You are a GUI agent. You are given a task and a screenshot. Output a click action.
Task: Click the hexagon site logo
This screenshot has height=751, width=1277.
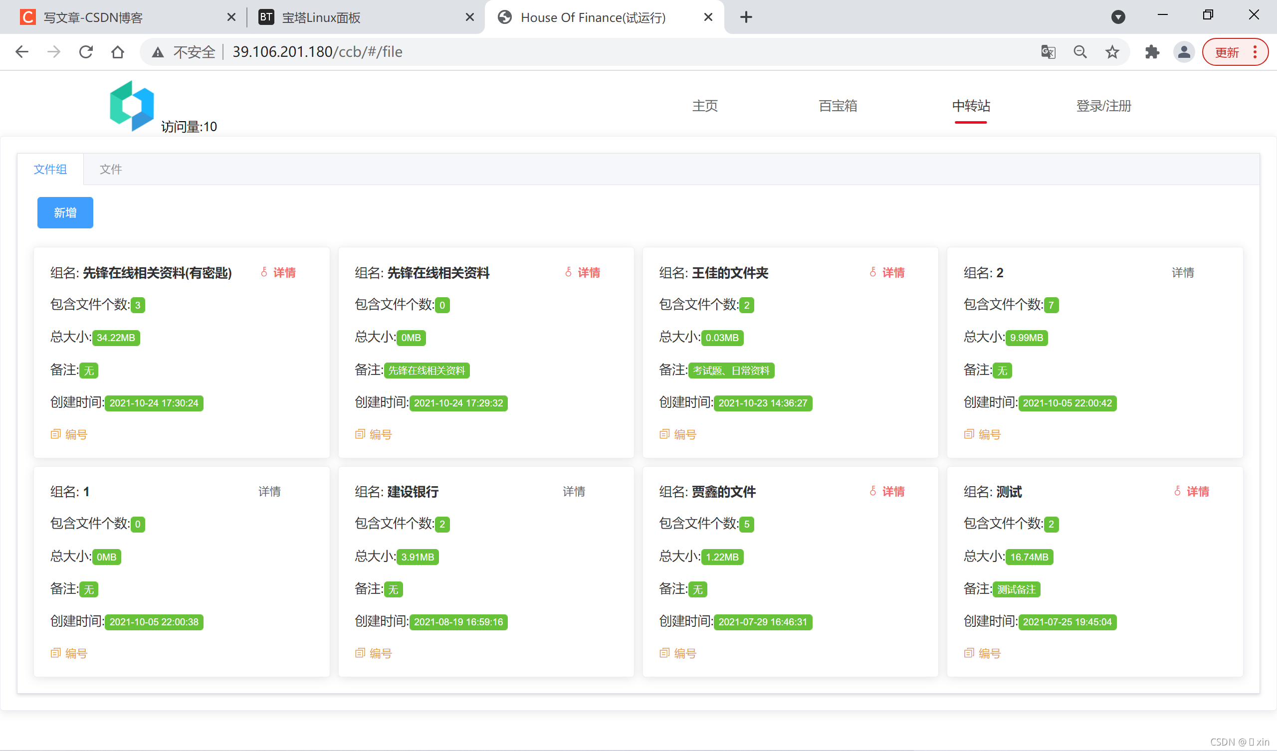[x=132, y=105]
